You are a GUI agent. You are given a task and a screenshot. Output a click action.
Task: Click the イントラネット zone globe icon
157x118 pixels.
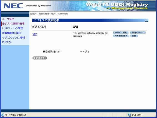129,115
